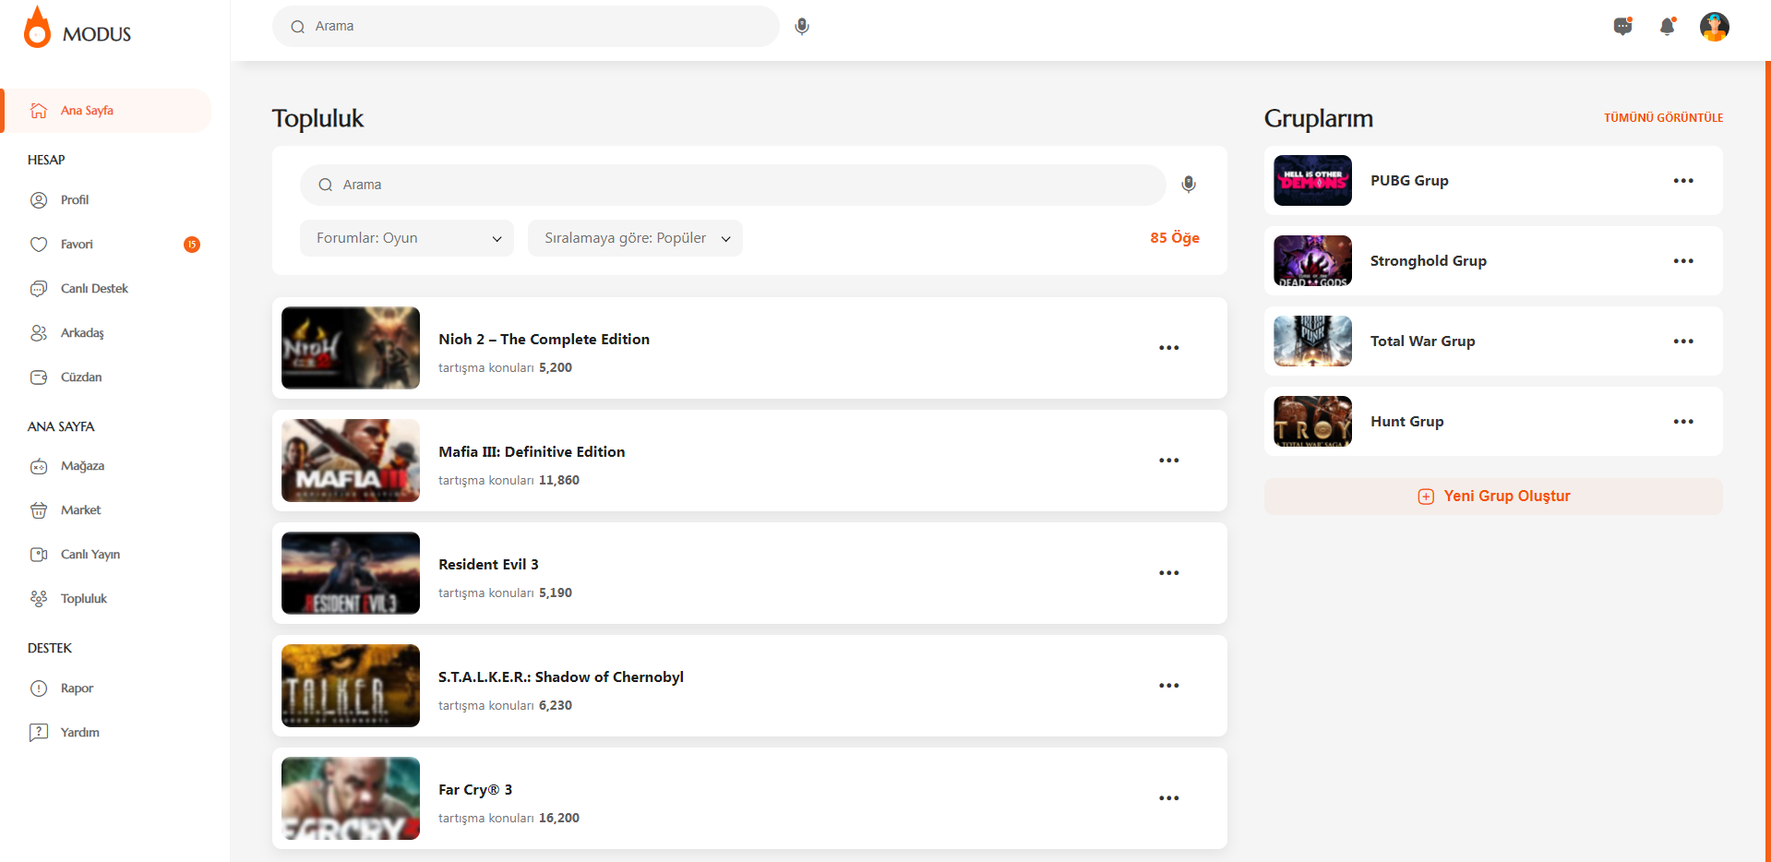
Task: Click the Canlı Yayın stream icon
Action: click(x=39, y=555)
